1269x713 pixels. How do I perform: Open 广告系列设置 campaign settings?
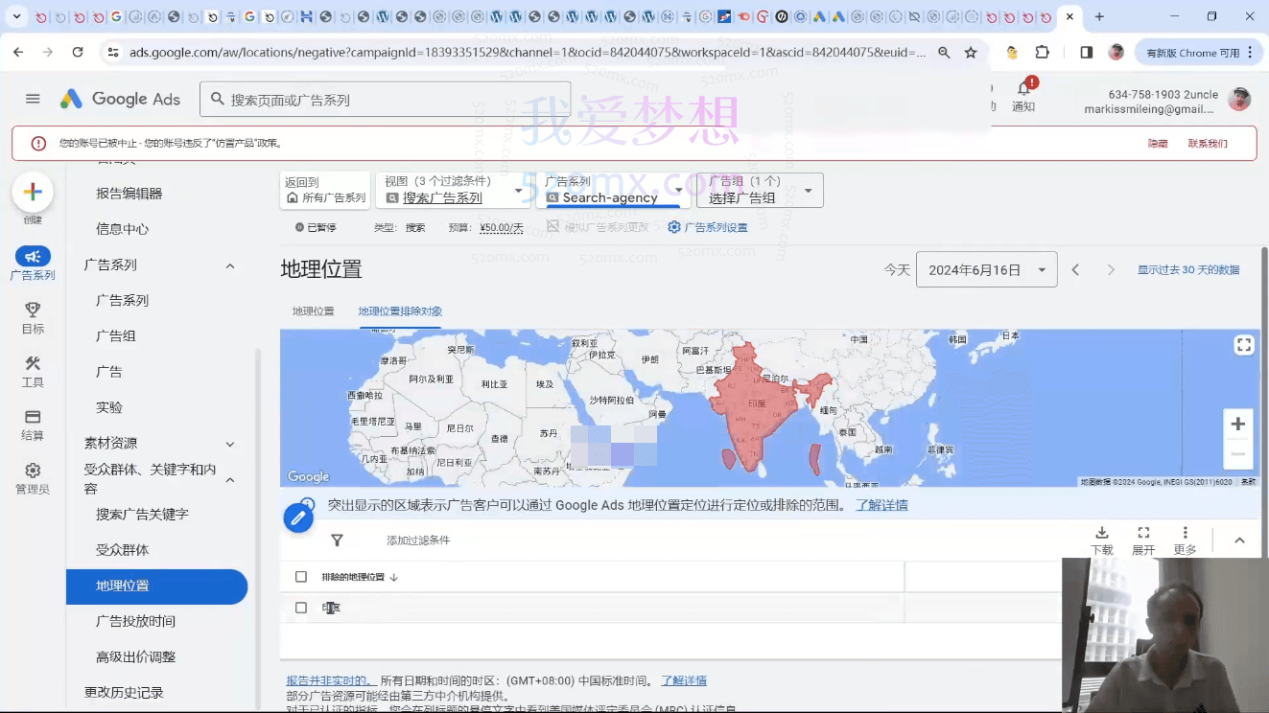708,227
